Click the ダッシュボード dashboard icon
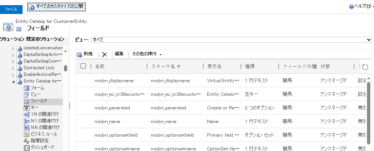This screenshot has height=151, width=374. coord(26,148)
